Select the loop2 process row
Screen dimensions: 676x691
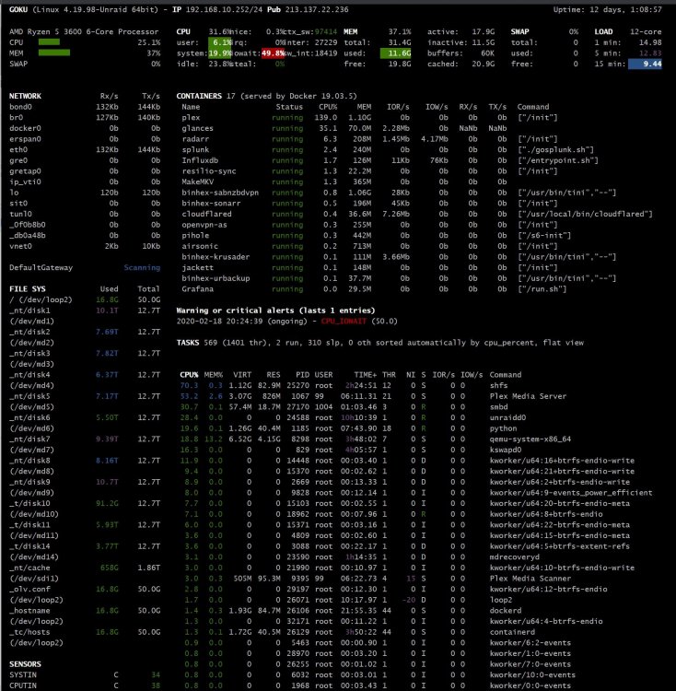(346, 600)
